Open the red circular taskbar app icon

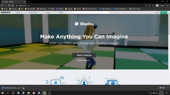click(34, 93)
